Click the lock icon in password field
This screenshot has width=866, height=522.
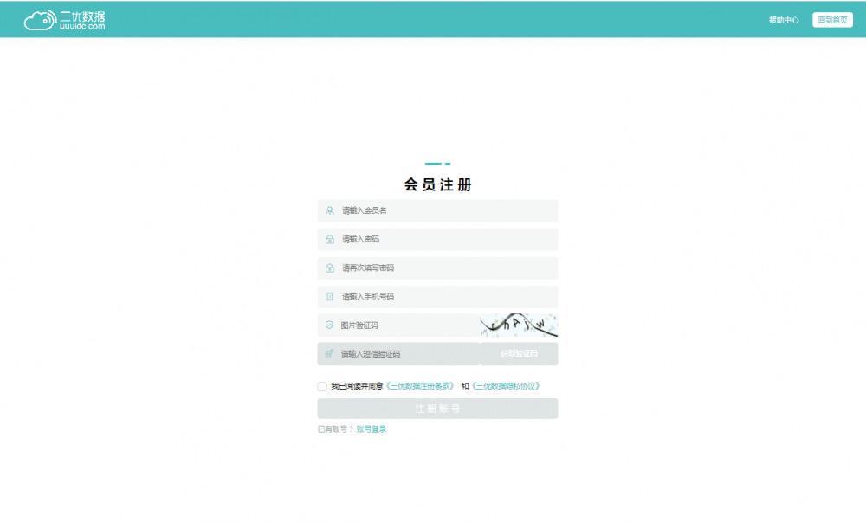329,239
